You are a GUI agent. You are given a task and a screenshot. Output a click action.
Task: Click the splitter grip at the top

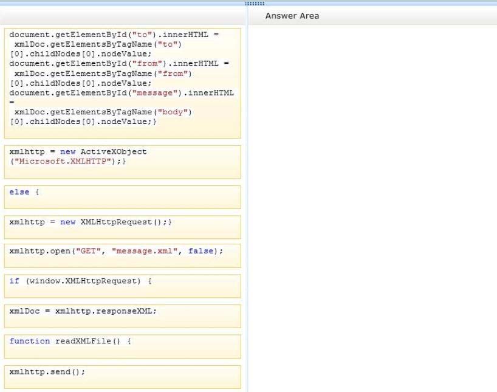[x=255, y=4]
